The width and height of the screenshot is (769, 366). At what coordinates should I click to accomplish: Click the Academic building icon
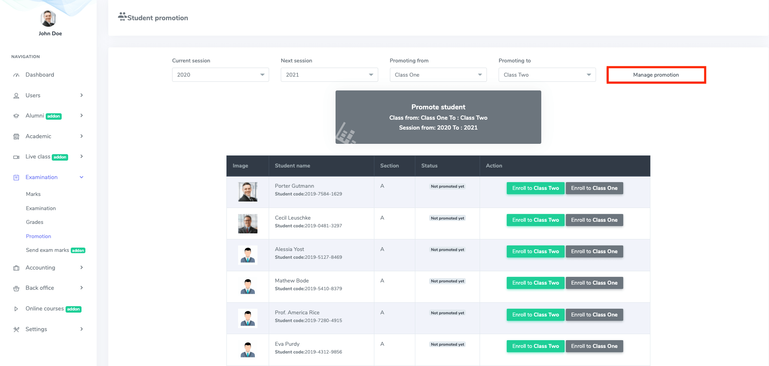(16, 136)
